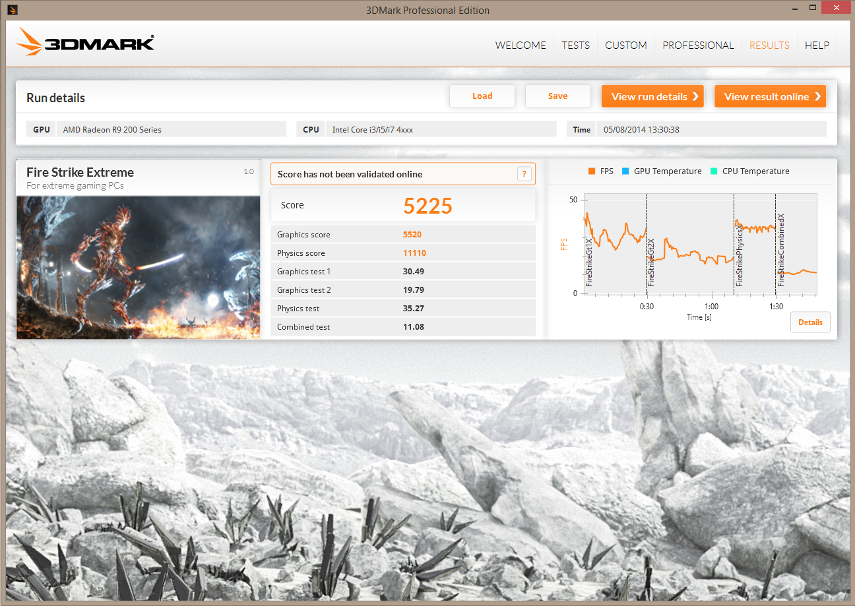Image resolution: width=855 pixels, height=606 pixels.
Task: Toggle GPU Temperature legend series
Action: pyautogui.click(x=662, y=171)
